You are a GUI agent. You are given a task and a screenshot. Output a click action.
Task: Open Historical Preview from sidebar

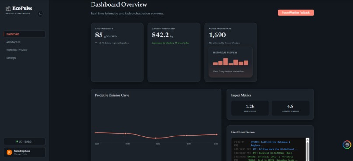coord(17,50)
